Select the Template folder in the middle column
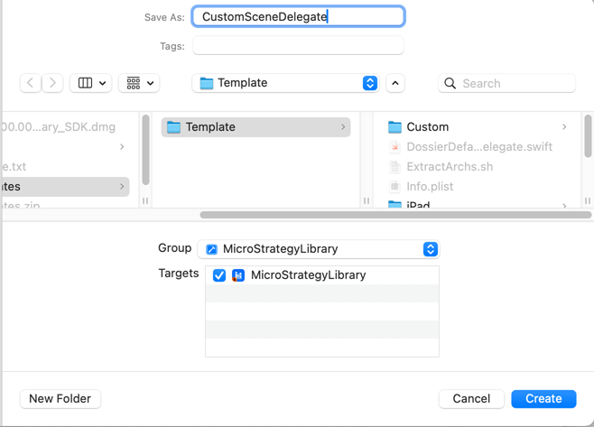The width and height of the screenshot is (594, 427). 255,127
